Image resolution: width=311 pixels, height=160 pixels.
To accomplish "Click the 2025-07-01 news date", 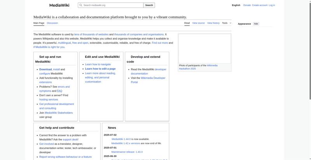I will [110, 148].
